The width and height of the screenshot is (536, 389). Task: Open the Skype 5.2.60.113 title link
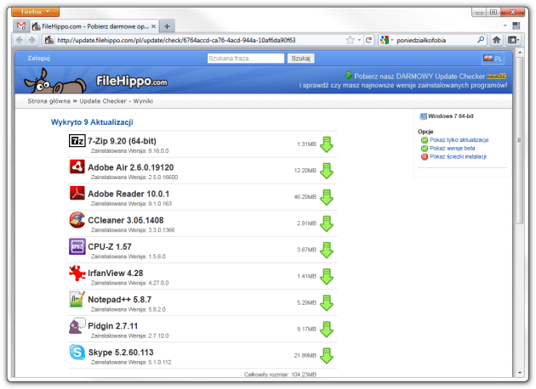pos(121,352)
